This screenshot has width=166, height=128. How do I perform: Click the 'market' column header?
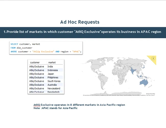52,62
